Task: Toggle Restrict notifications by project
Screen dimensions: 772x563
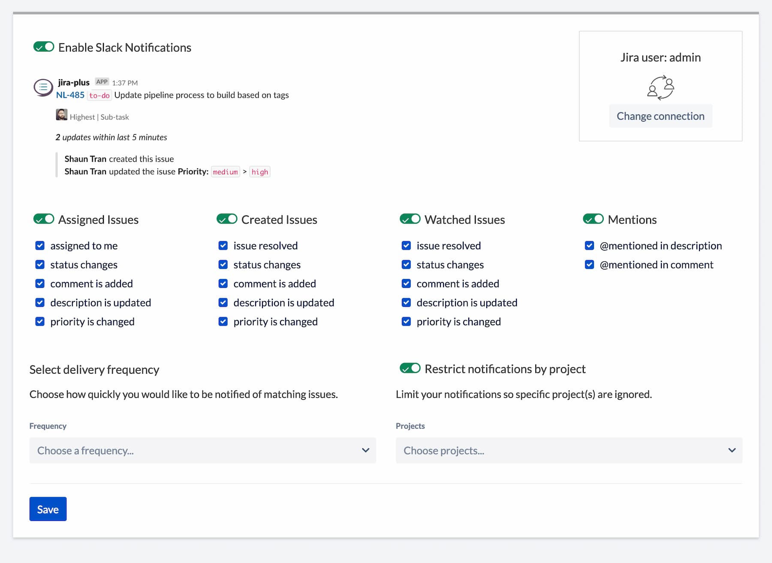Action: tap(410, 368)
